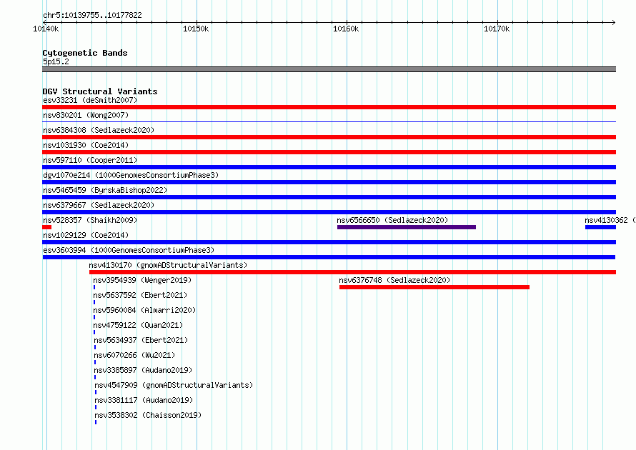Select the blue bar under nsv597110

(x=329, y=167)
